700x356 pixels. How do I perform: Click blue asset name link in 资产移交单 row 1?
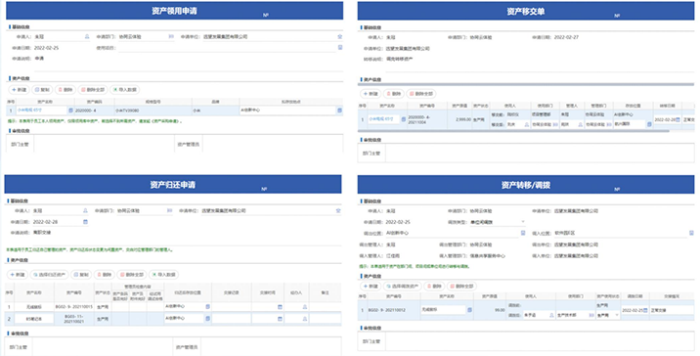point(381,119)
